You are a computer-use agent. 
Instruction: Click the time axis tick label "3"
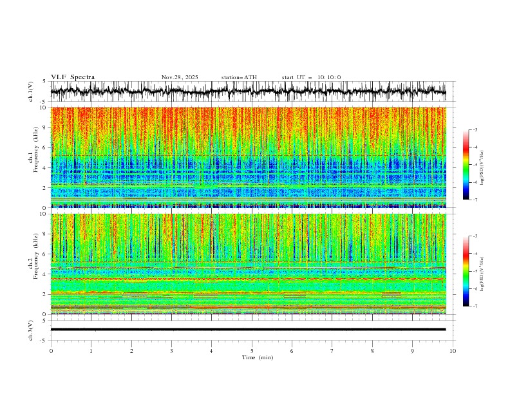click(x=171, y=351)
